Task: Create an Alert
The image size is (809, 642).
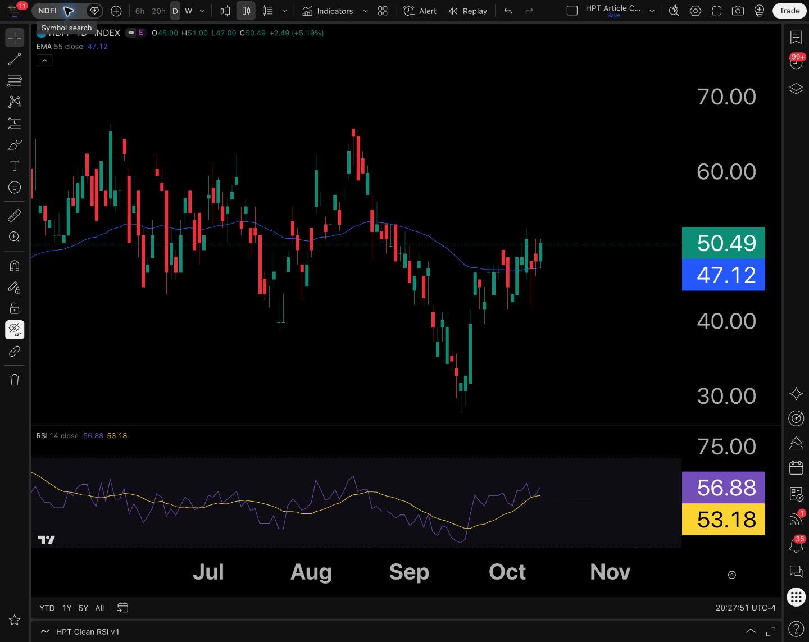Action: click(420, 11)
